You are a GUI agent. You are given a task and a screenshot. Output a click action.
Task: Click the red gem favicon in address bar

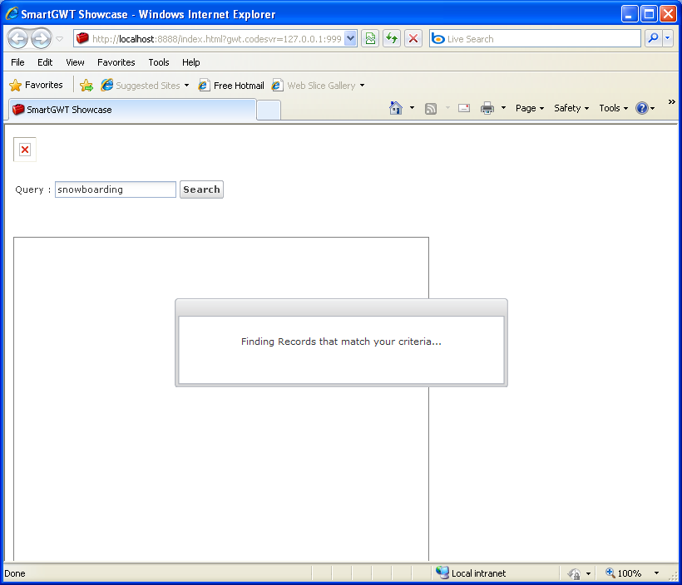82,39
